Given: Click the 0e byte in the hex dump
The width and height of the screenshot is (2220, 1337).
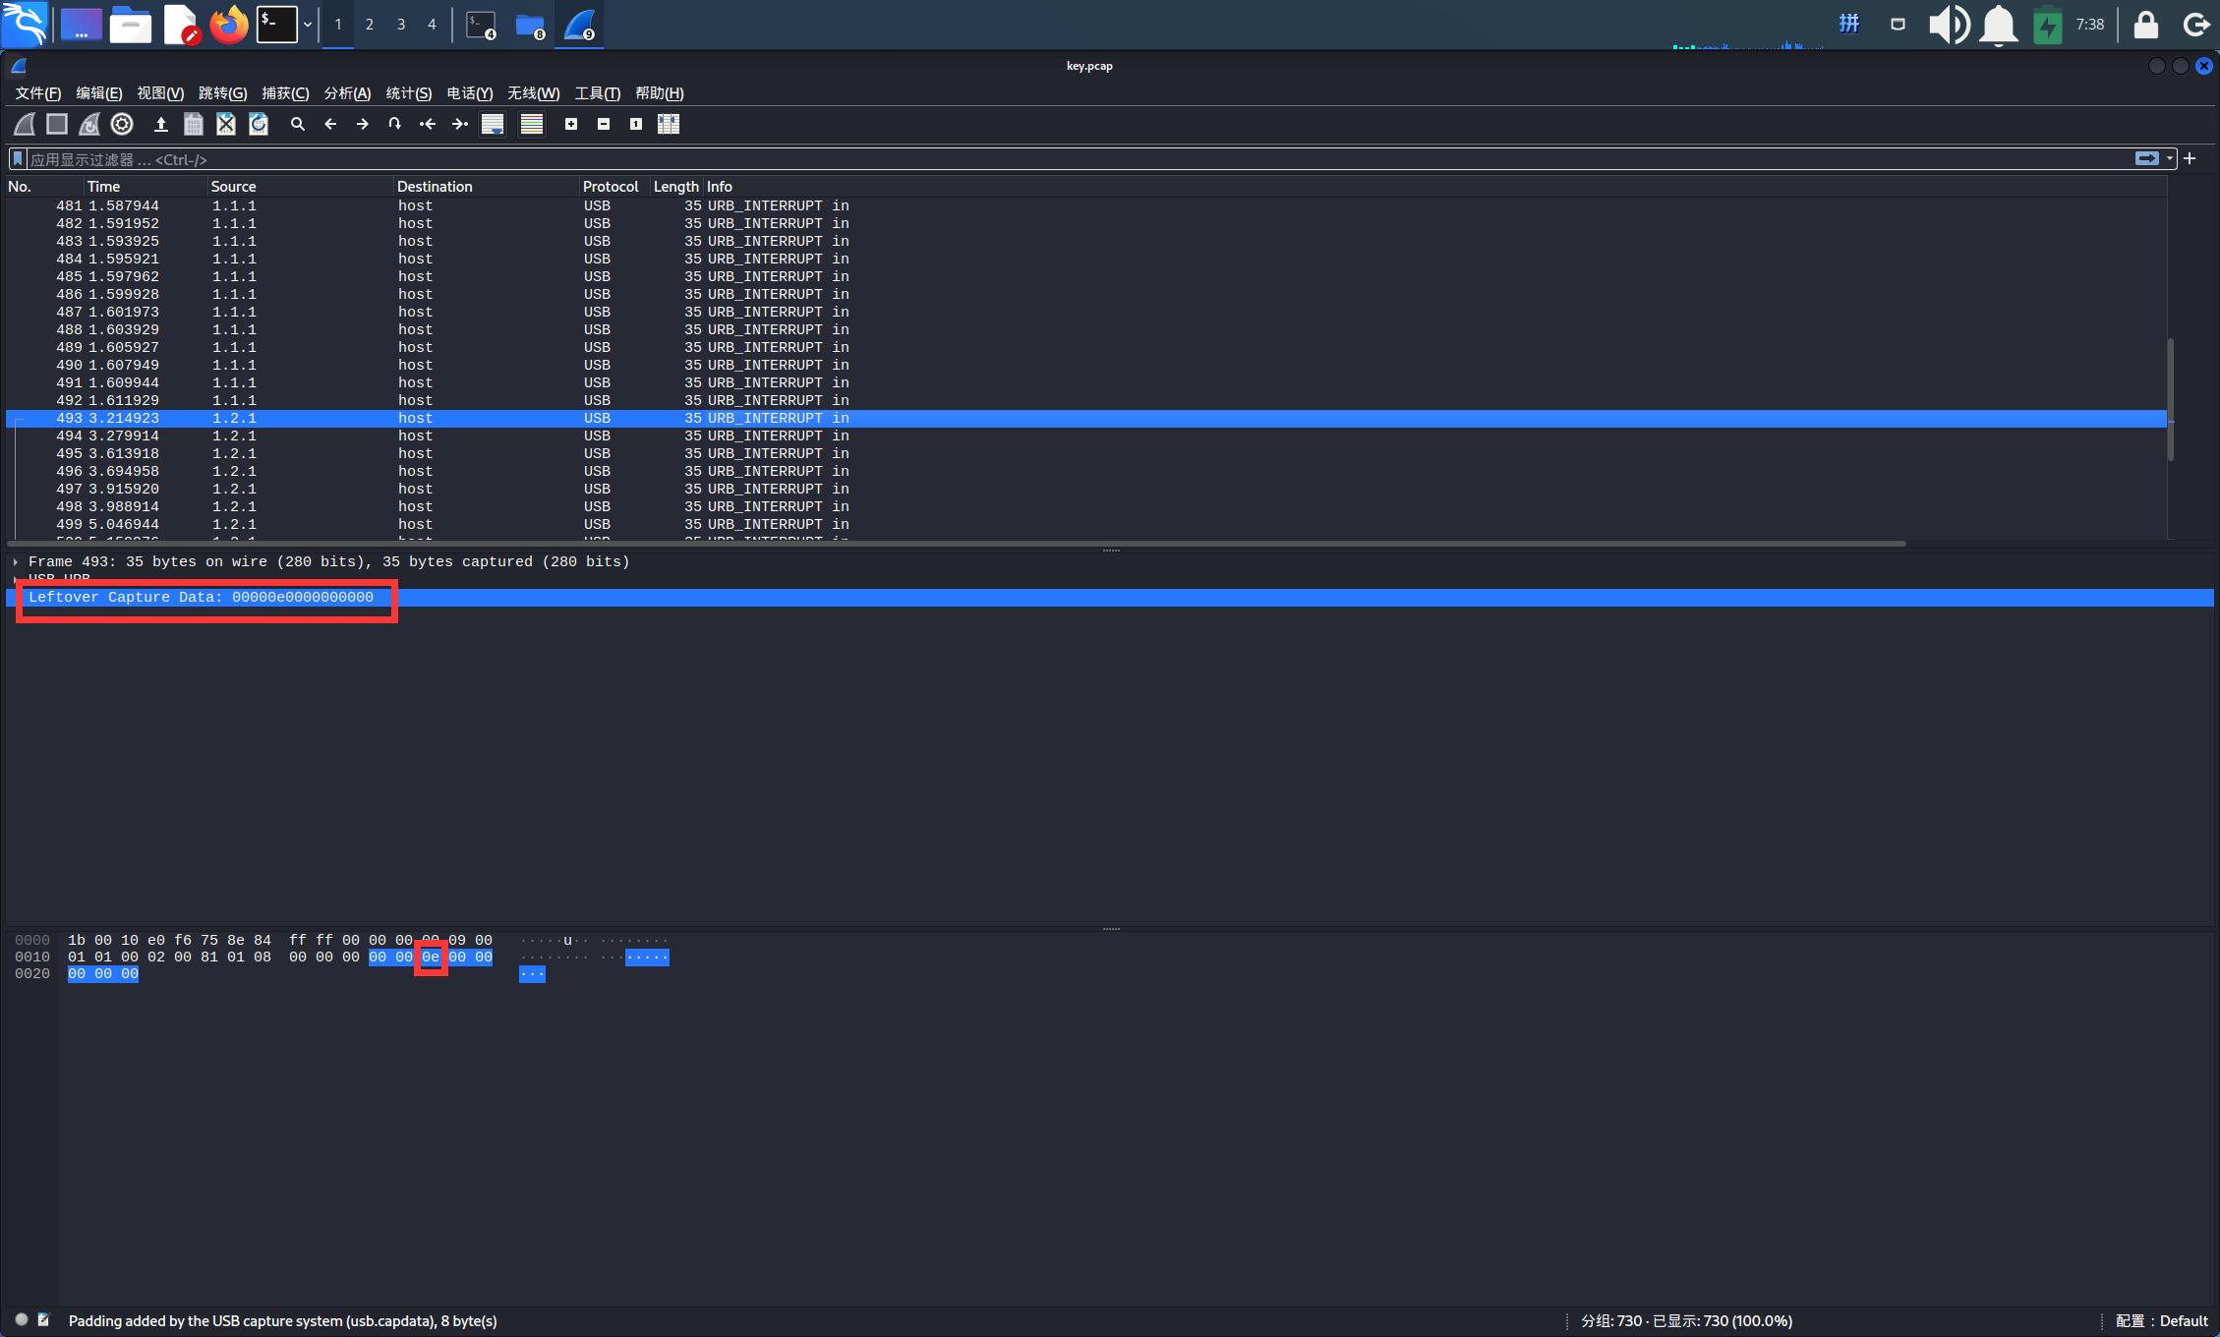Looking at the screenshot, I should (x=431, y=958).
